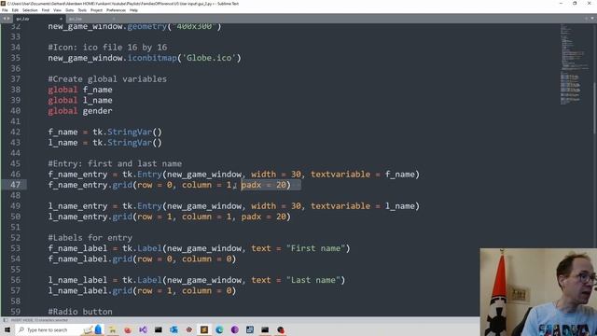597x336 pixels.
Task: Open the Help menu
Action: tap(133, 10)
